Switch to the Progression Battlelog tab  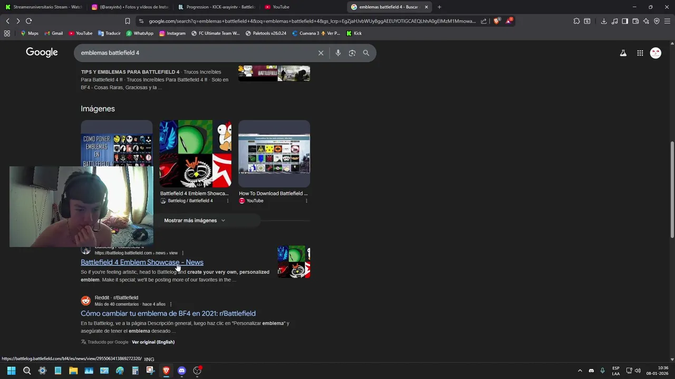pyautogui.click(x=216, y=7)
